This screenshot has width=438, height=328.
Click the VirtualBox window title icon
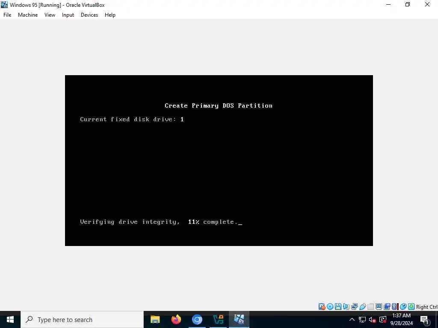(x=4, y=5)
